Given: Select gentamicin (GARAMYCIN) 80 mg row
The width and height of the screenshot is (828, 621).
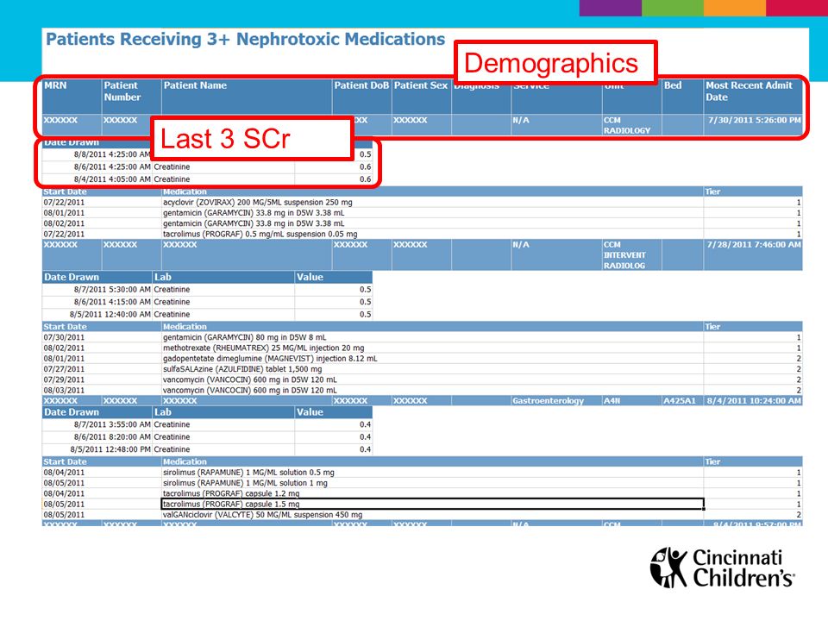Looking at the screenshot, I should point(422,337).
